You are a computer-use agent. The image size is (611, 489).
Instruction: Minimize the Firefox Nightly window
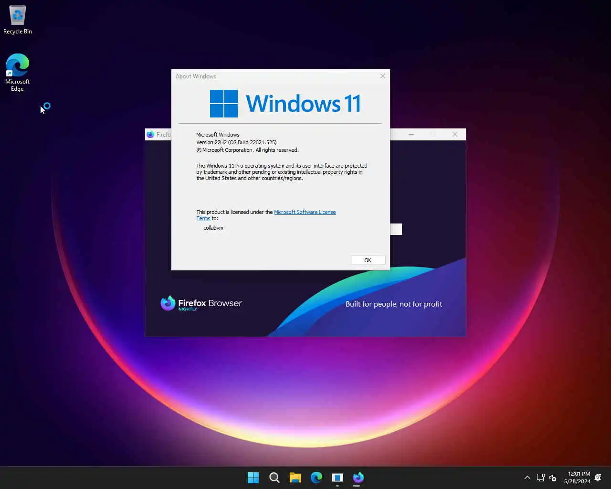click(x=411, y=135)
